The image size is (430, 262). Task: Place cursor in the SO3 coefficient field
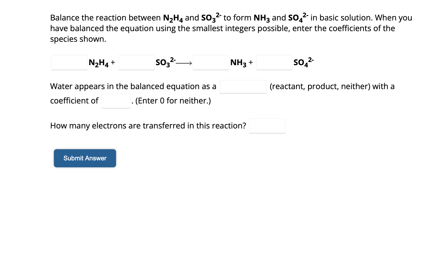[136, 63]
